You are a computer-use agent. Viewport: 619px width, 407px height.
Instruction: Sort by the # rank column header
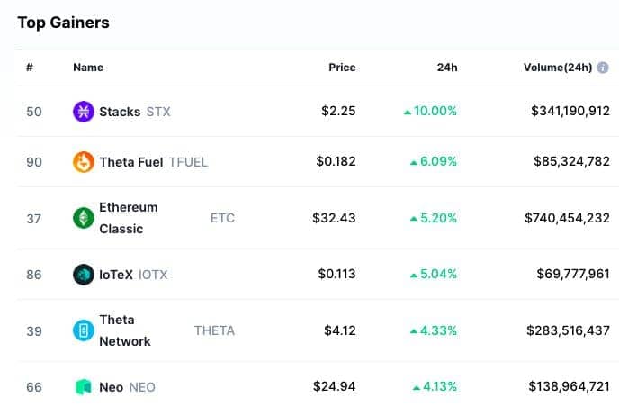(30, 68)
